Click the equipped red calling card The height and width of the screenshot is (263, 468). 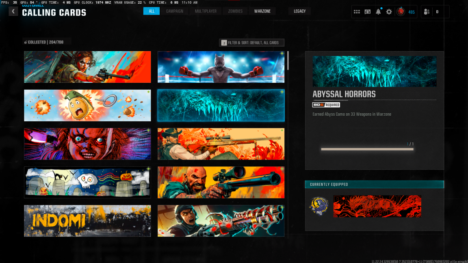pos(377,206)
